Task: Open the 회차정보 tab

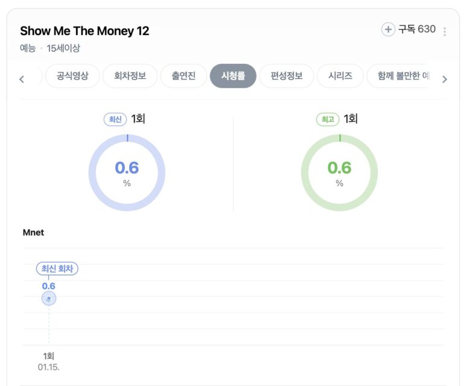Action: tap(130, 77)
